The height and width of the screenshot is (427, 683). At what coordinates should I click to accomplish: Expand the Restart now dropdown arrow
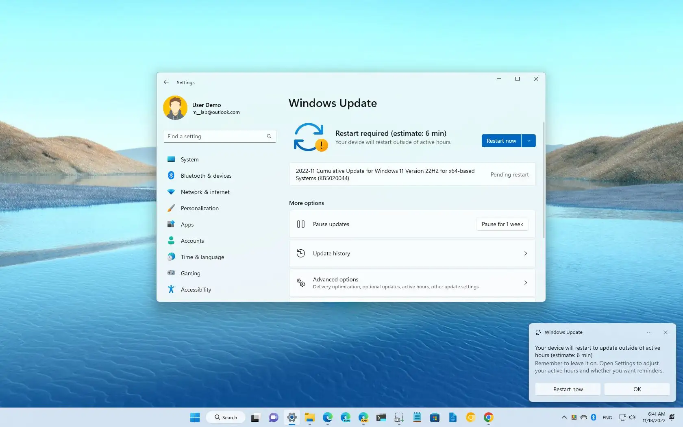tap(529, 141)
